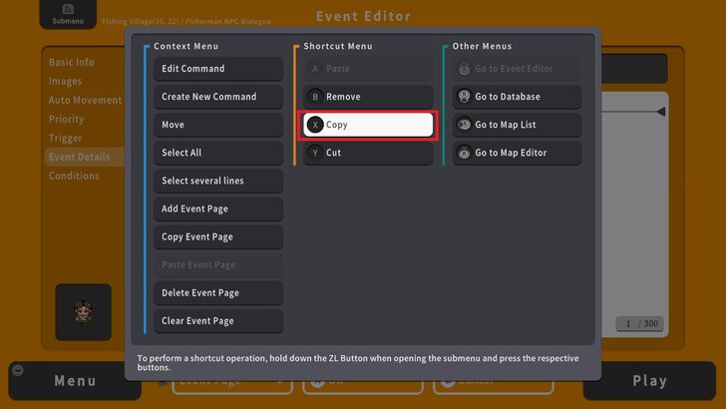Click the triangle marker on command list
The width and height of the screenshot is (726, 409).
tap(661, 111)
